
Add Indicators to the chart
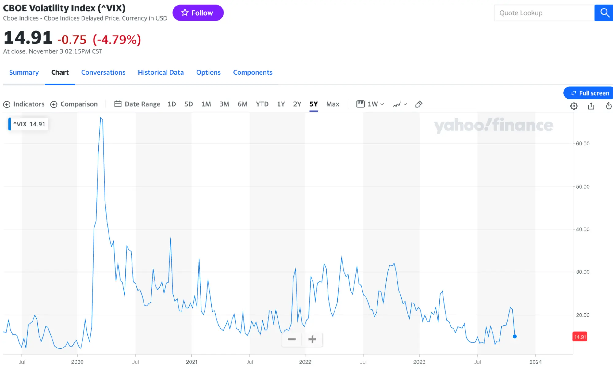coord(24,104)
